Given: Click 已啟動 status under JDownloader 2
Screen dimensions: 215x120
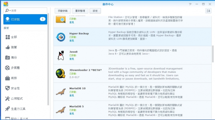Looking at the screenshot, I should click(x=73, y=73).
